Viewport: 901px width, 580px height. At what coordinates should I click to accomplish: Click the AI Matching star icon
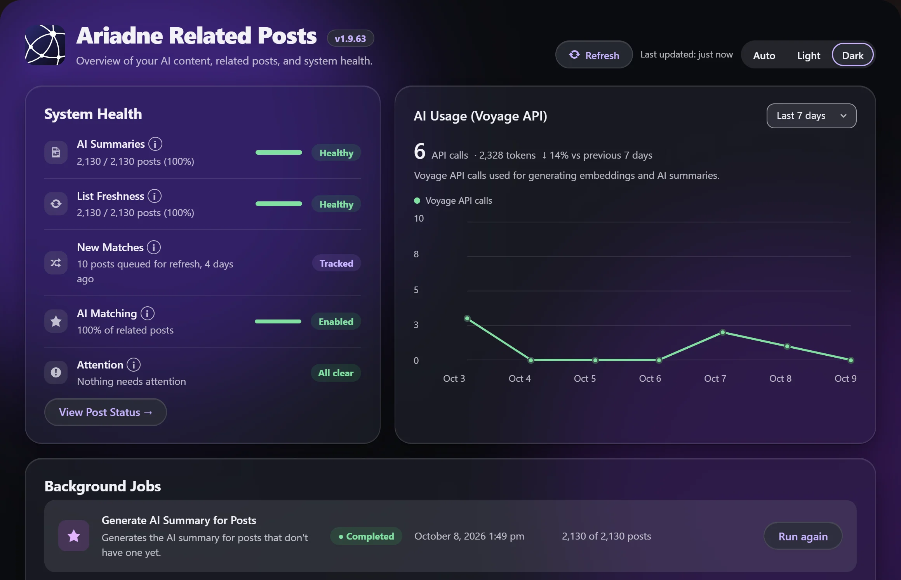click(56, 321)
